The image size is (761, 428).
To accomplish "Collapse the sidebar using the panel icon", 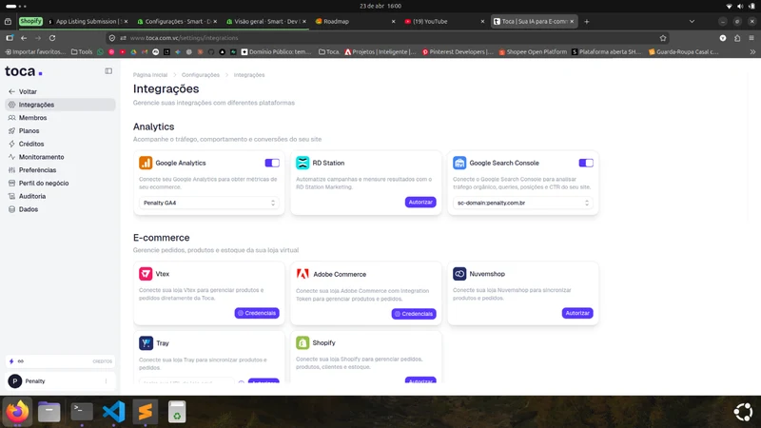I will coord(108,71).
